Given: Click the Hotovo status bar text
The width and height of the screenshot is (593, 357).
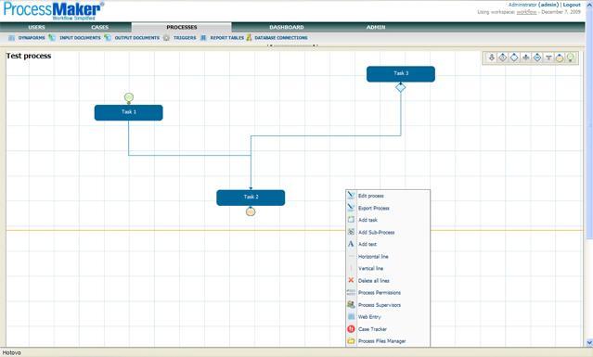Looking at the screenshot, I should (x=12, y=353).
